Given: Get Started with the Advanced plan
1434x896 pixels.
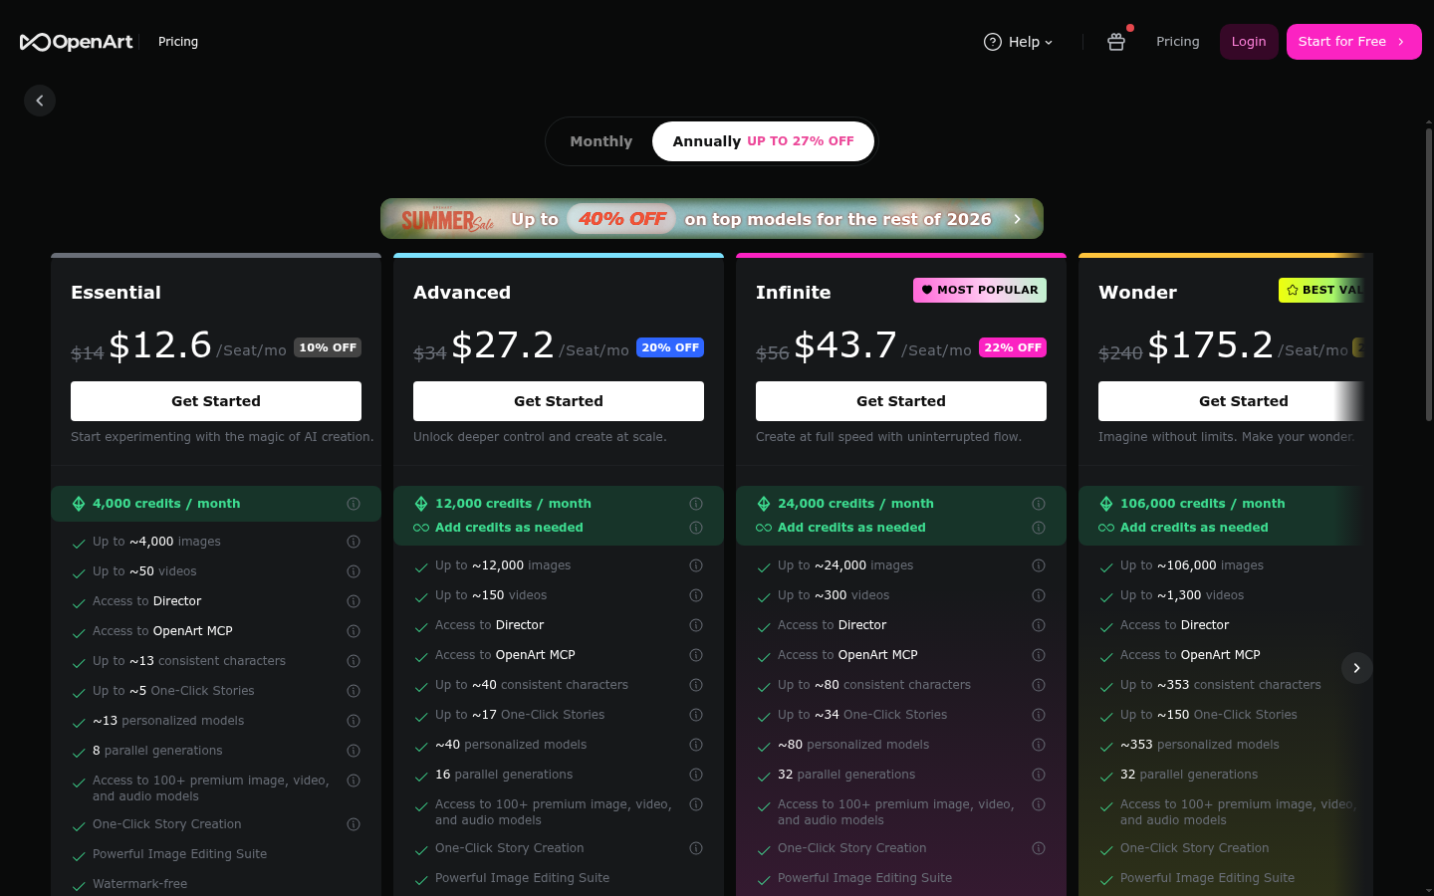Looking at the screenshot, I should coord(559,401).
